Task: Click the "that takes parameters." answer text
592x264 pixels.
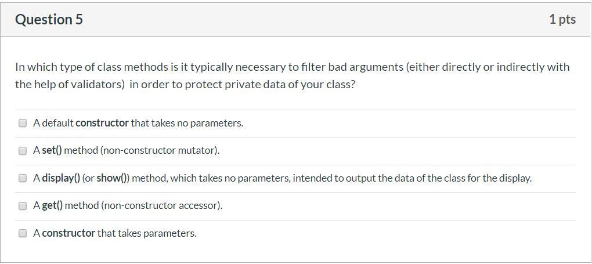Action: (x=147, y=233)
